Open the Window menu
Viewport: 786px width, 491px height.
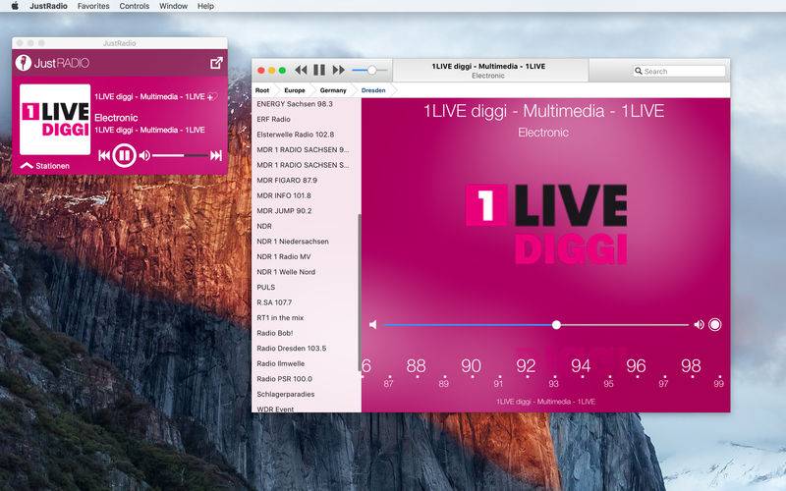pos(173,6)
